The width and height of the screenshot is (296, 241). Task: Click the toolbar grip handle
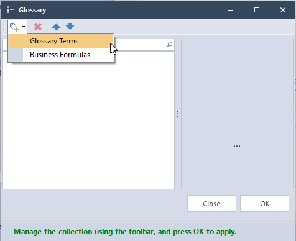tap(4, 27)
